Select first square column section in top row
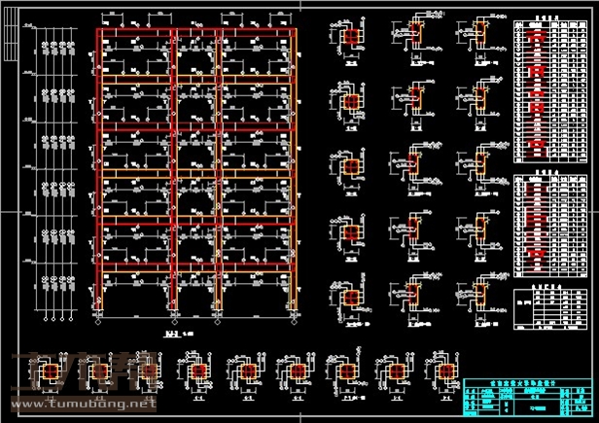 coord(351,36)
